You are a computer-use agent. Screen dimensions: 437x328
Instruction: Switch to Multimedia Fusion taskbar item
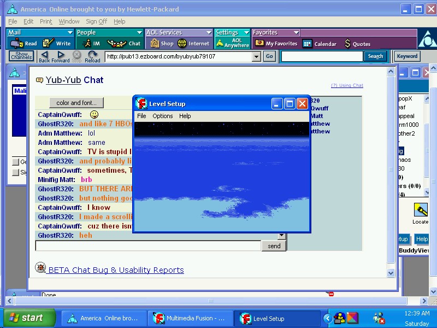[190, 318]
